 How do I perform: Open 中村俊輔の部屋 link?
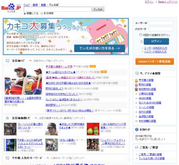[147, 121]
